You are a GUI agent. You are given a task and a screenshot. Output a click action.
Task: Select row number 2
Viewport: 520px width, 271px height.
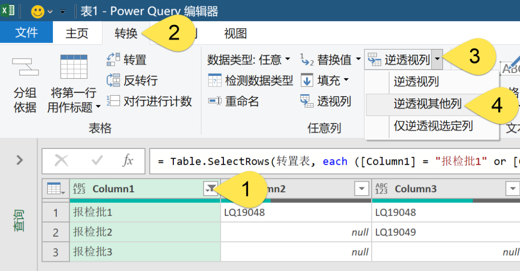click(56, 232)
